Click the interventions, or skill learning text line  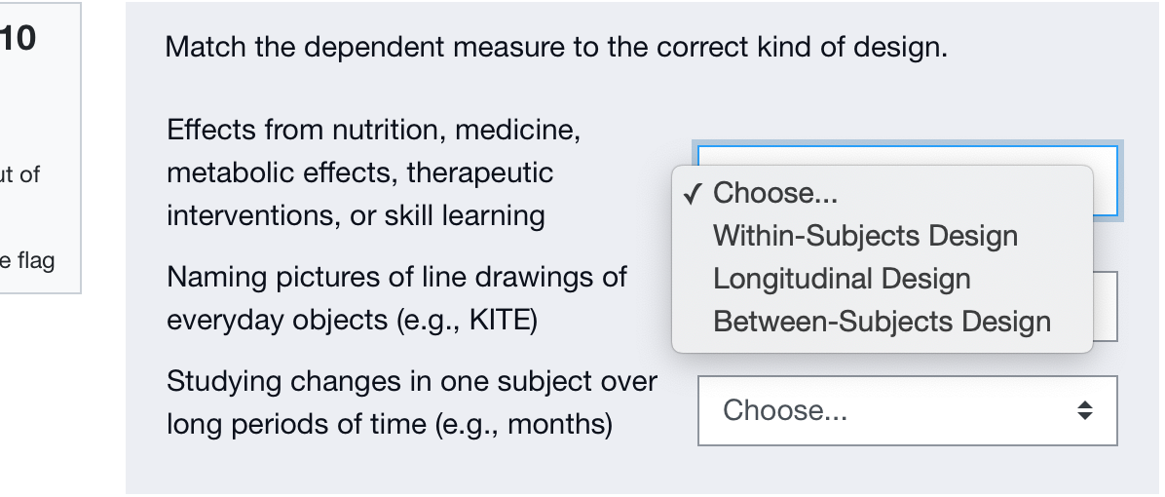(355, 215)
